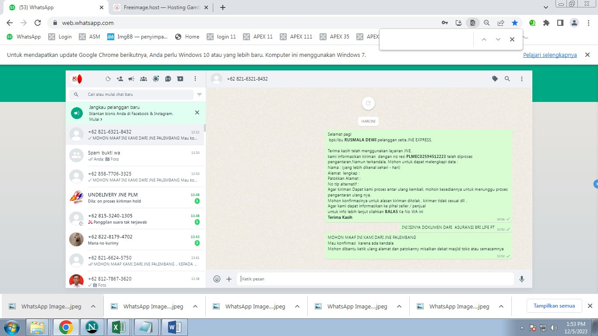Open the emoji picker
This screenshot has width=598, height=336.
(217, 279)
